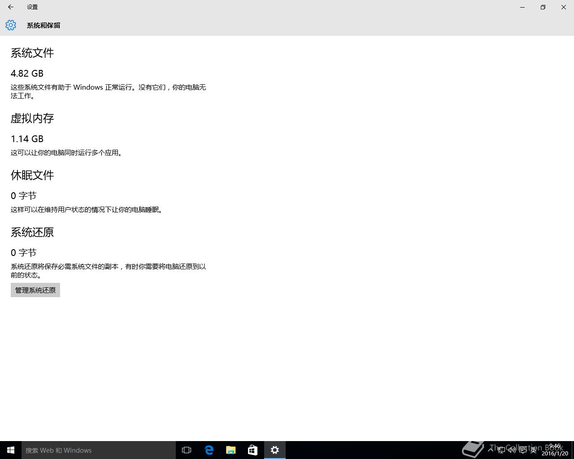Go back using the back arrow
The width and height of the screenshot is (574, 459).
(x=11, y=7)
